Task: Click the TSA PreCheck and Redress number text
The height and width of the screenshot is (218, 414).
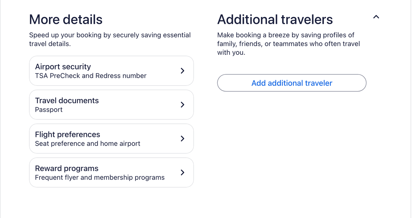Action: (91, 76)
